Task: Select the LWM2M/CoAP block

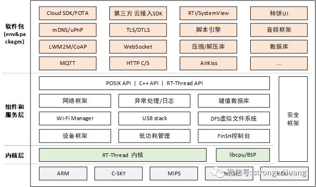Action: (x=68, y=47)
